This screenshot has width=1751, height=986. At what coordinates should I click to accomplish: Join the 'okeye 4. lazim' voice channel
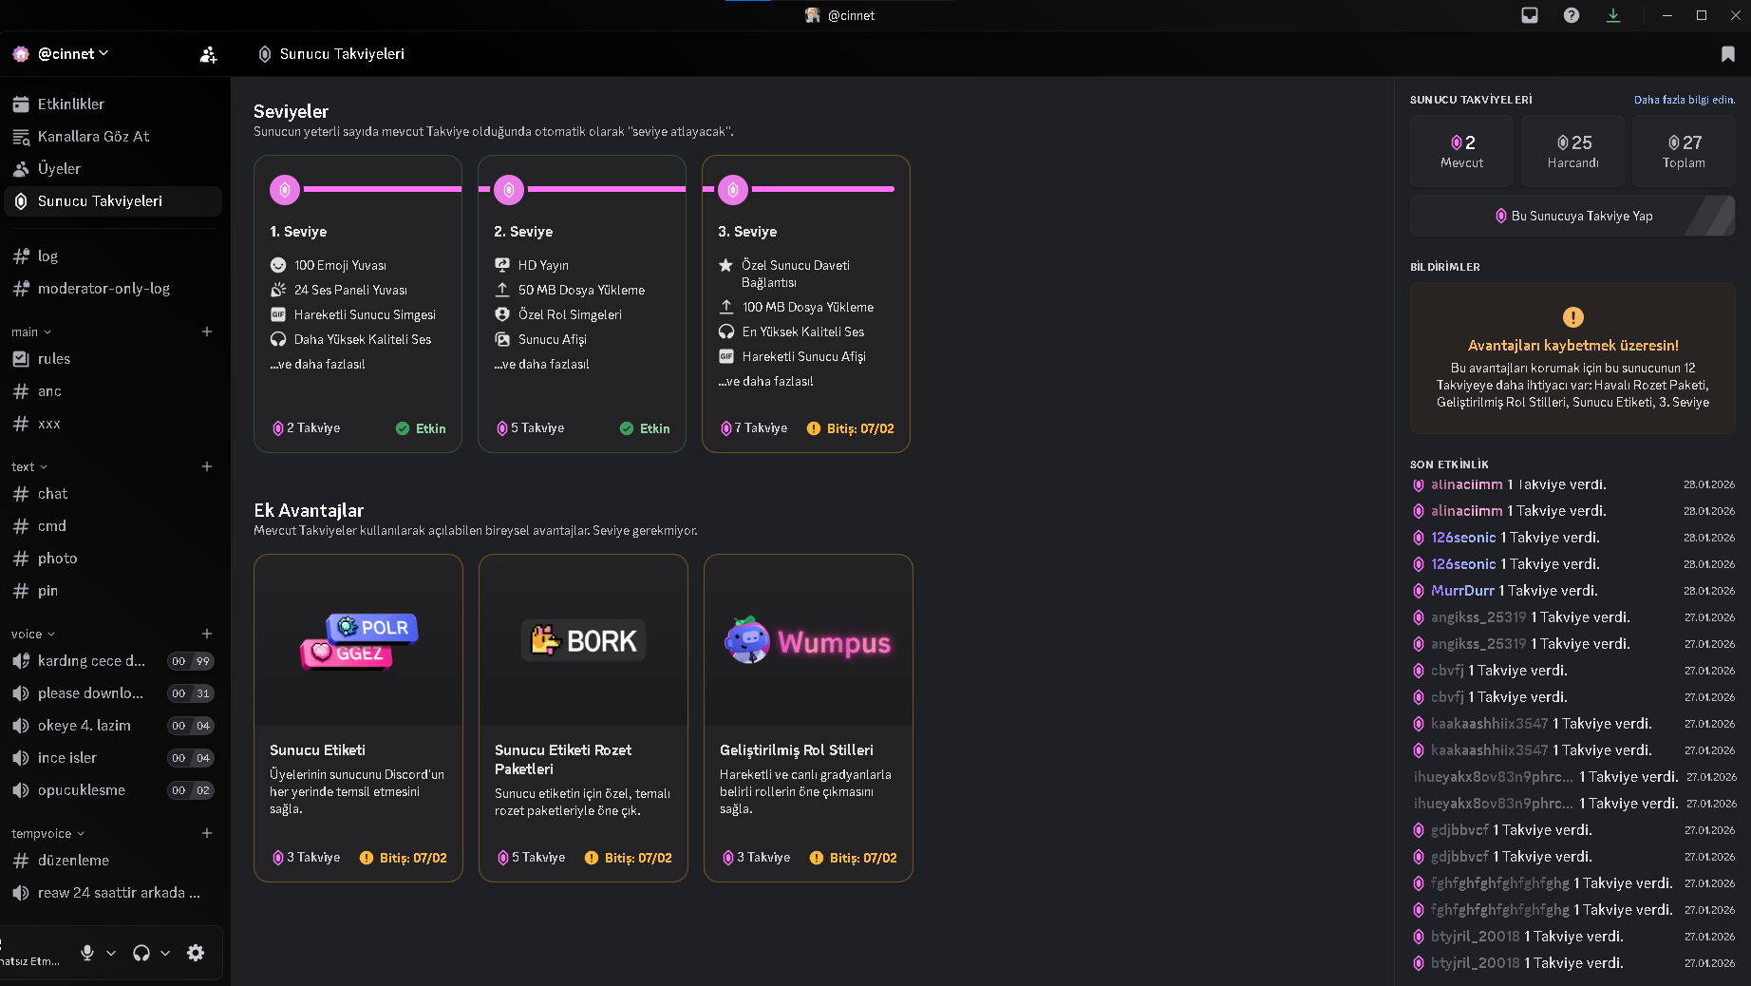(113, 726)
